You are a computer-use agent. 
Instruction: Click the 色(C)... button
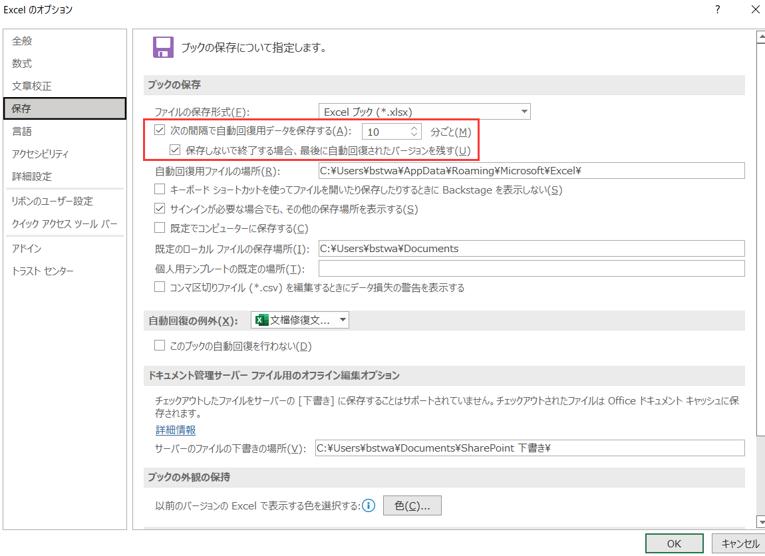point(412,505)
